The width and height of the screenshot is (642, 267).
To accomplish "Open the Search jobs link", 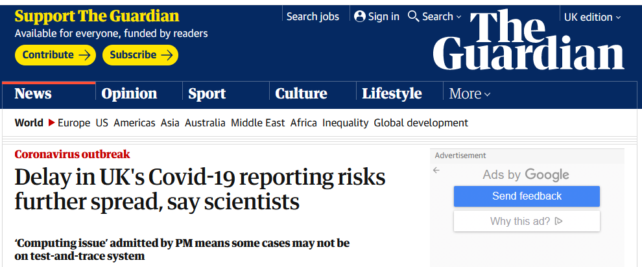I will [313, 17].
